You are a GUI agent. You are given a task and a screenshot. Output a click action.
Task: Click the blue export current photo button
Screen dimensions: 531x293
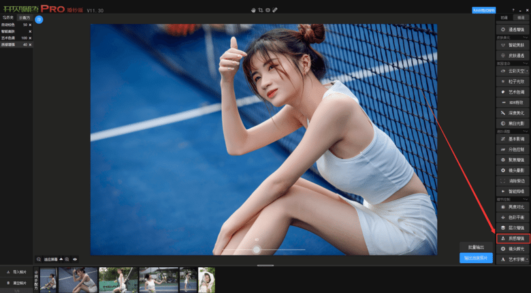[476, 258]
